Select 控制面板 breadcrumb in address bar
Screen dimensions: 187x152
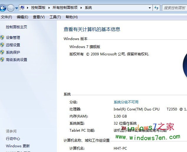pos(38,8)
